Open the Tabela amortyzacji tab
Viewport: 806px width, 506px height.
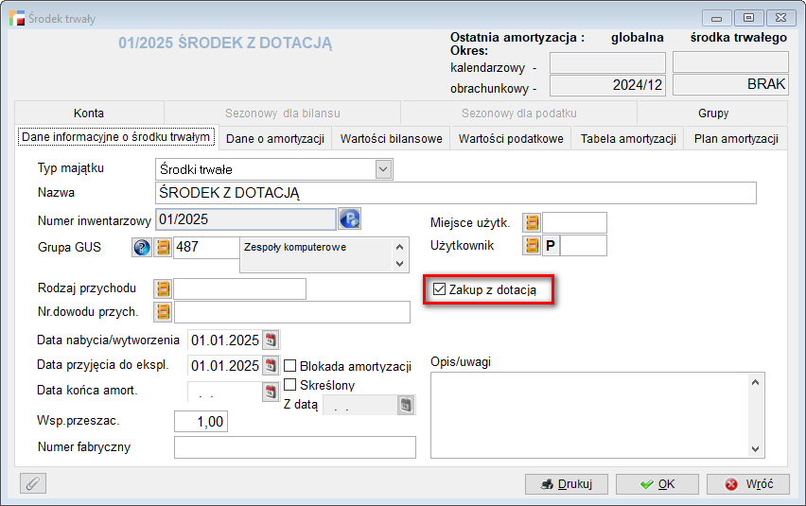point(628,139)
